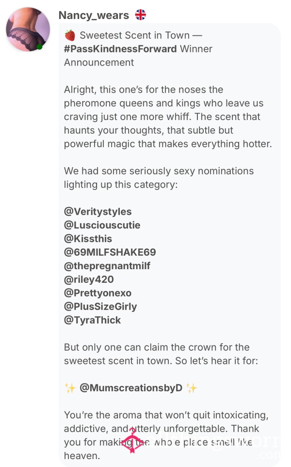This screenshot has height=467, width=291.
Task: Select the @riley420 mention
Action: pos(89,279)
